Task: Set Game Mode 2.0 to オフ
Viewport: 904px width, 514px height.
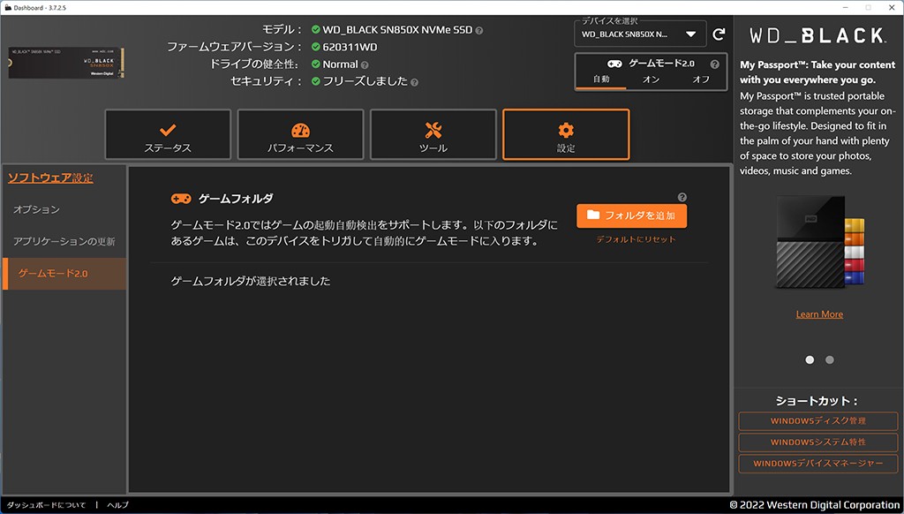Action: tap(701, 79)
